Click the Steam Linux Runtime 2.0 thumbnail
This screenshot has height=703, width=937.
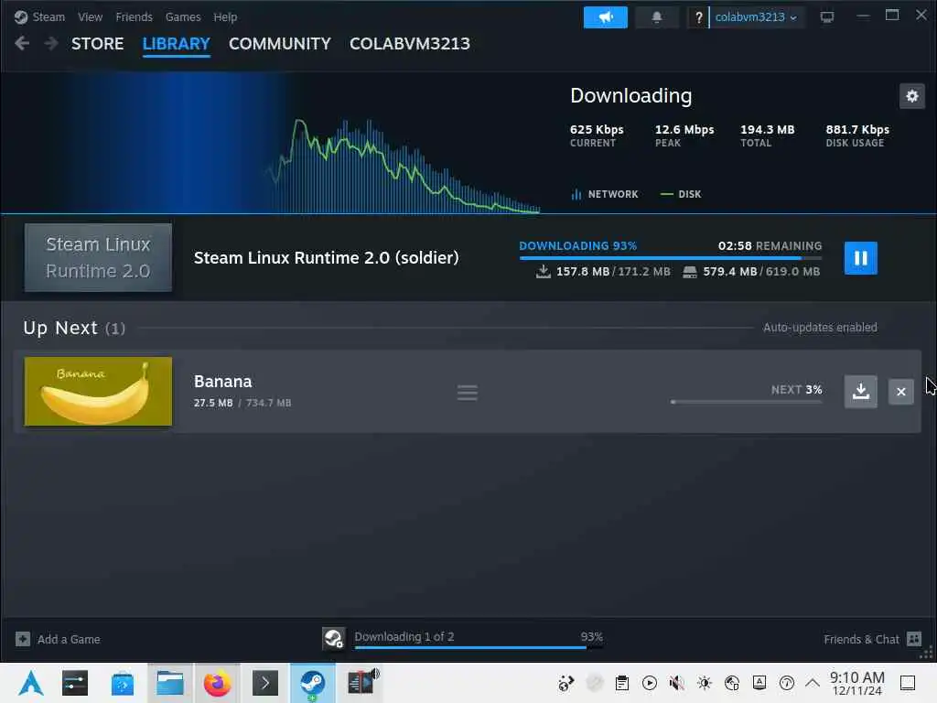click(98, 257)
